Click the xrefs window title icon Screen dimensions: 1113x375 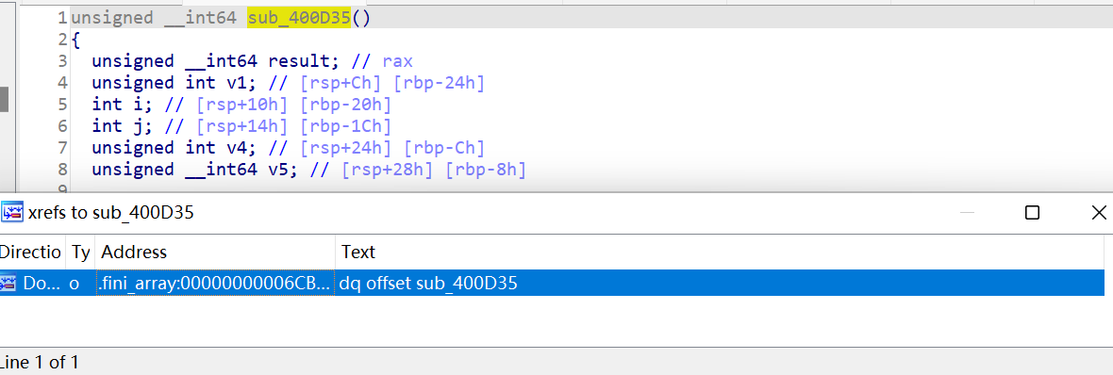coord(10,212)
